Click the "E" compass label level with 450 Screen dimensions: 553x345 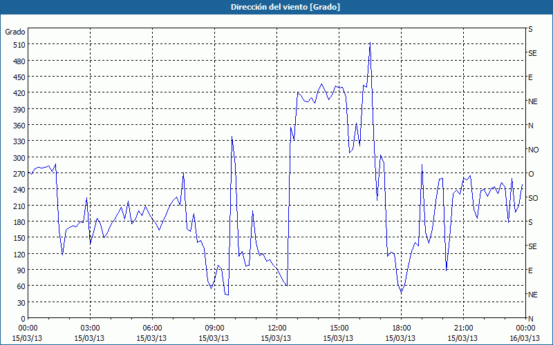coord(530,77)
